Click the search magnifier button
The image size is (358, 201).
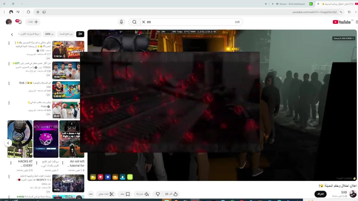pyautogui.click(x=135, y=22)
